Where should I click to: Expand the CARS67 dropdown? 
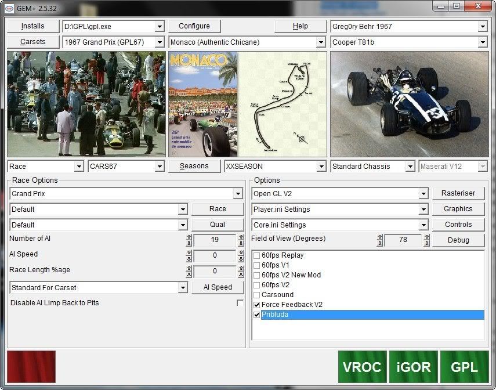point(160,166)
